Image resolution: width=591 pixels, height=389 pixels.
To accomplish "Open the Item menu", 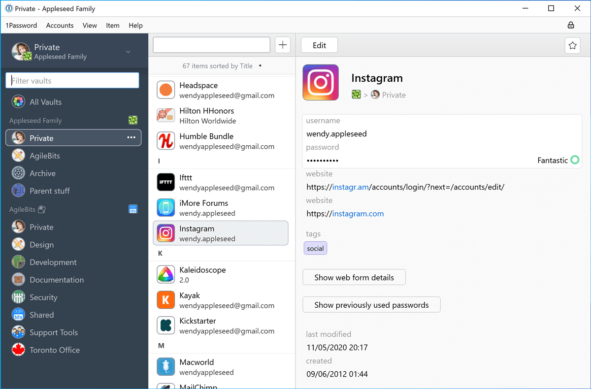I will [x=112, y=25].
